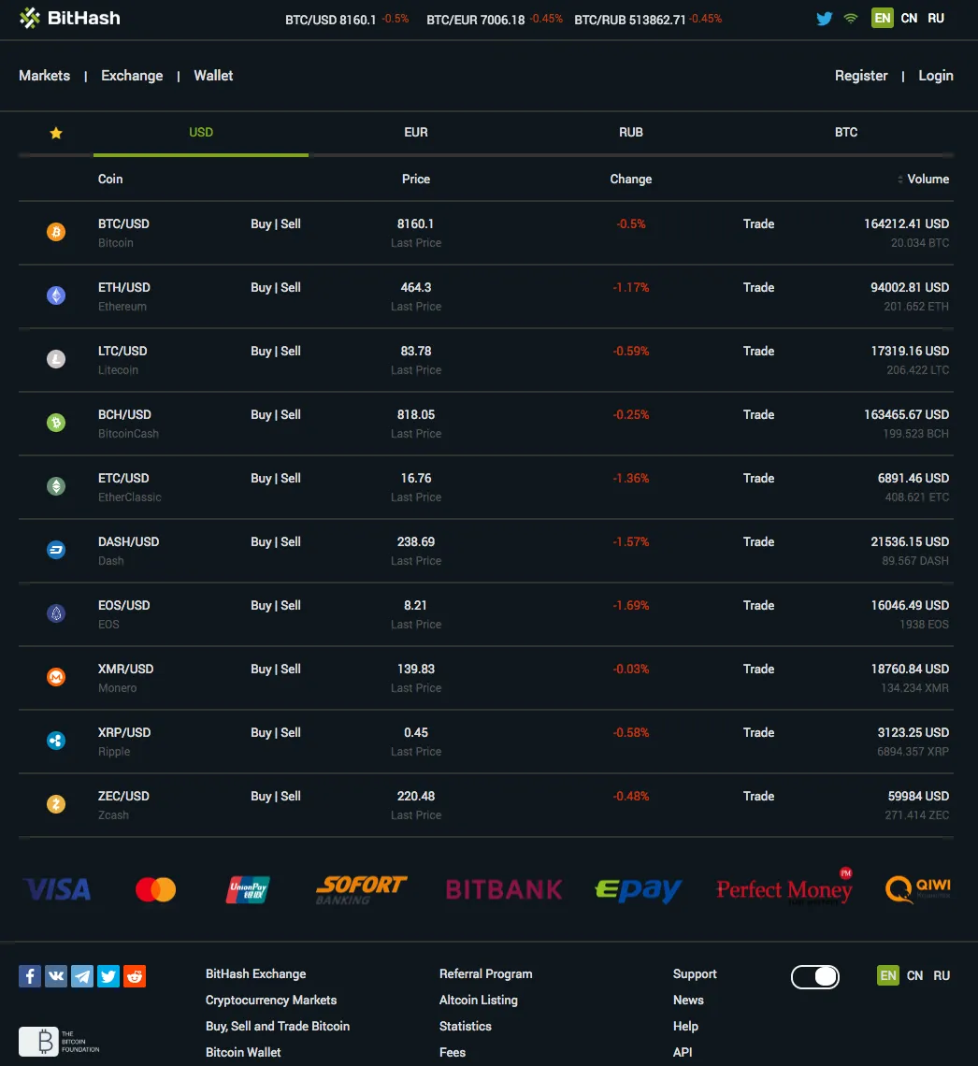Screen dimensions: 978x1066
Task: Open the Support footer link
Action: 695,974
